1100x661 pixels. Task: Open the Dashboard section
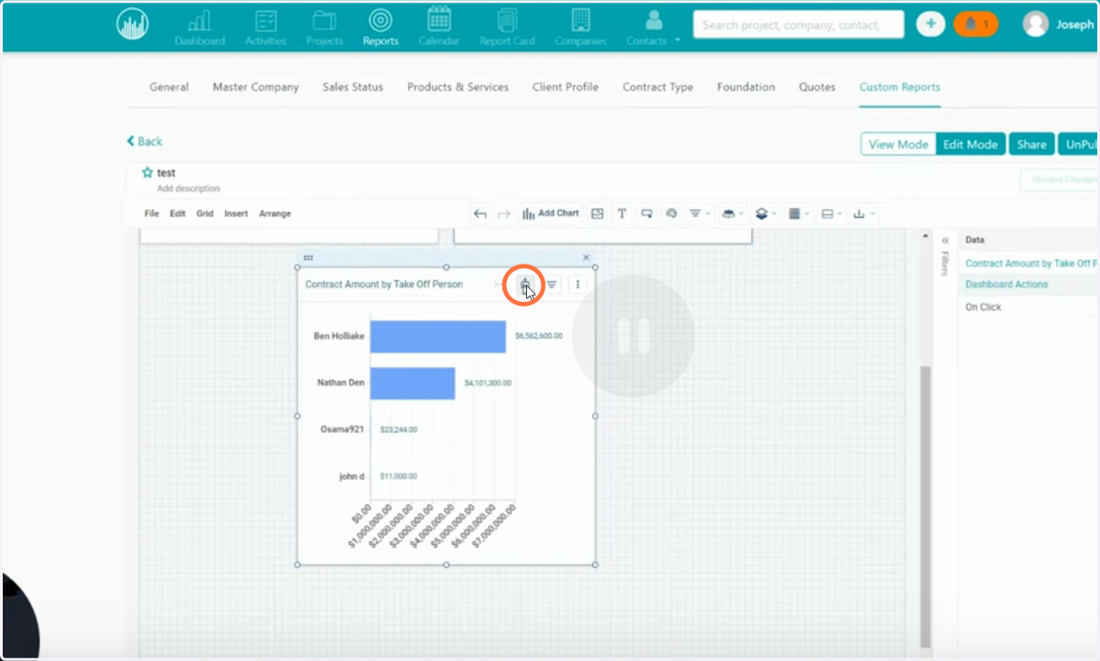coord(200,27)
